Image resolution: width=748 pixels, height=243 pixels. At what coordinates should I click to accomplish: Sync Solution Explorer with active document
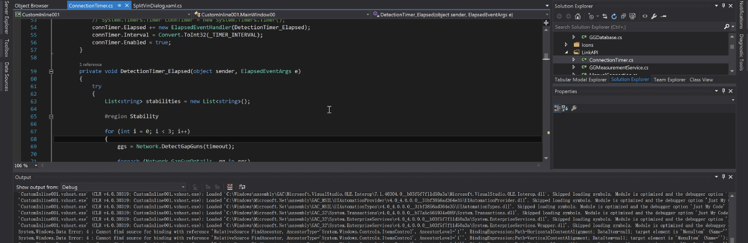click(605, 16)
